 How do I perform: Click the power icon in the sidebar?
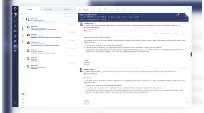pos(15,103)
